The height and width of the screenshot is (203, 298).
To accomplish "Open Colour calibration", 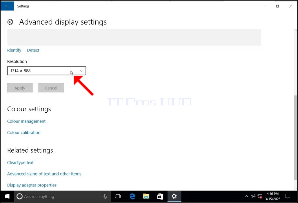I will click(24, 133).
